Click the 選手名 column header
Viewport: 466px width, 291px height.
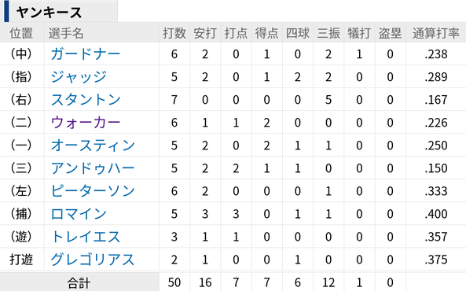coord(66,33)
